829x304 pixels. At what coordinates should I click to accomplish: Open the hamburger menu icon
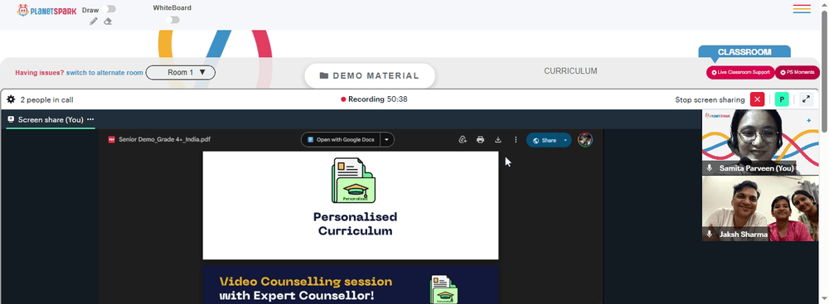[802, 8]
